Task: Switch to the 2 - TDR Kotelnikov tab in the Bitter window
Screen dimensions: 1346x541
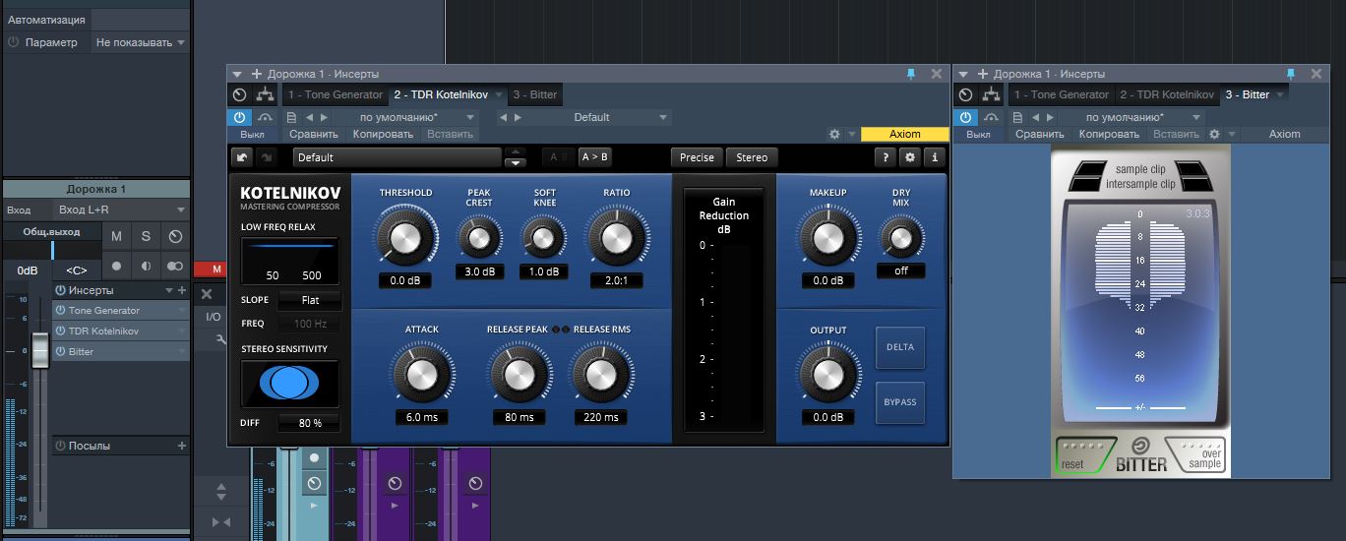Action: pyautogui.click(x=1166, y=95)
